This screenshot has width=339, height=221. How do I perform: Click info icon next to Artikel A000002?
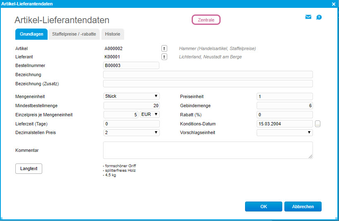tap(164, 48)
